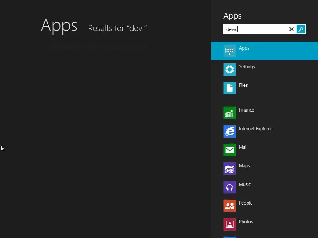Screen dimensions: 318x238
Task: Search within People label
Action: tap(246, 203)
